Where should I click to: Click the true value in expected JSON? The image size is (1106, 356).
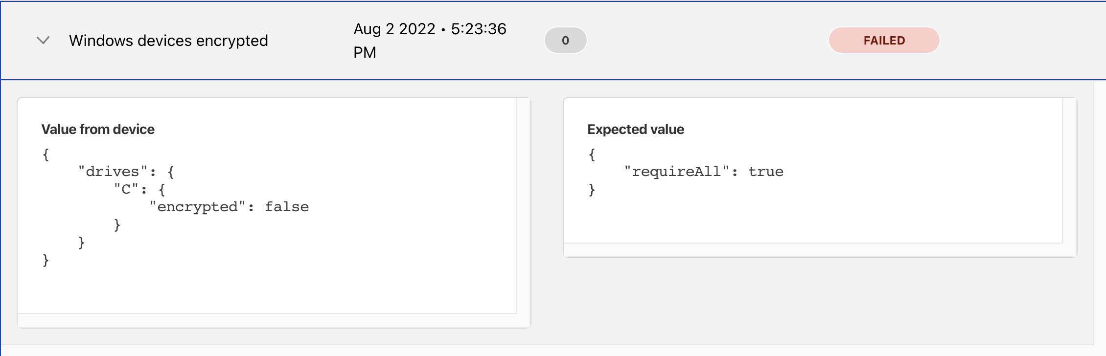[x=765, y=172]
